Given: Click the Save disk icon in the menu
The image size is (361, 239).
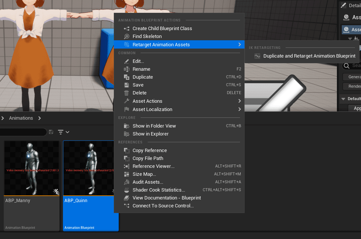Looking at the screenshot, I should pyautogui.click(x=127, y=85).
